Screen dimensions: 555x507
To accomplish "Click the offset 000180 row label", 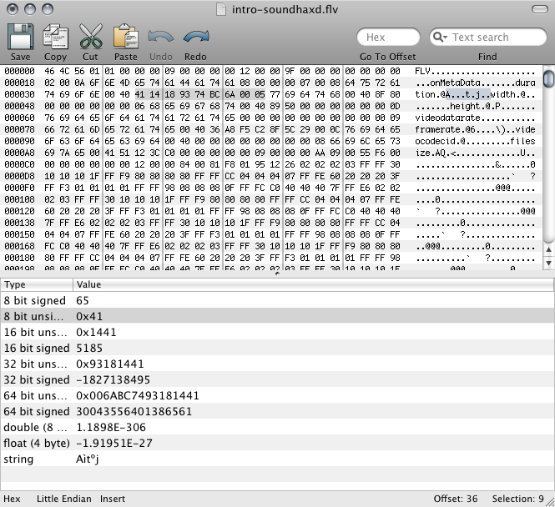I will [19, 258].
